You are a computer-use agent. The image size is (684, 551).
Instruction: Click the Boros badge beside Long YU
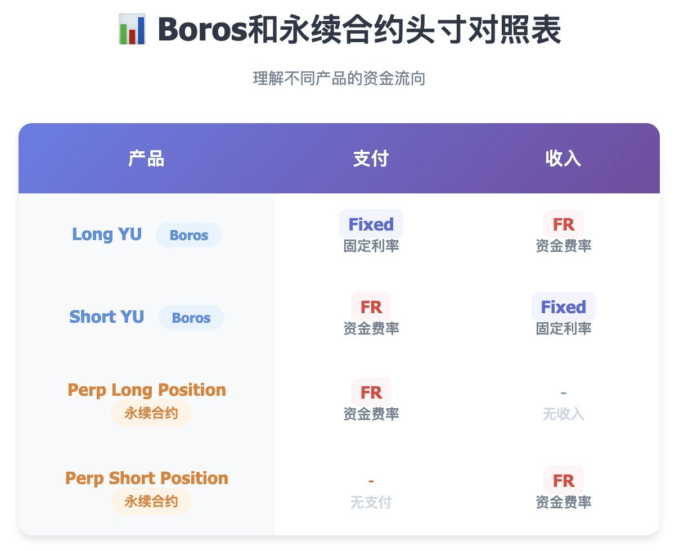coord(188,235)
